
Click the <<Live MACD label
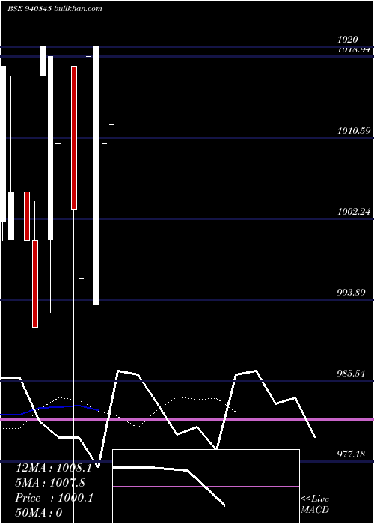[x=315, y=505]
